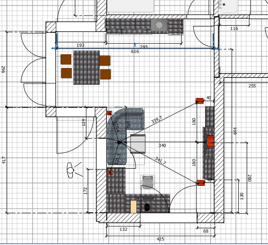This screenshot has height=245, width=268.
Task: Click the selected 616 dimension line label
Action: pos(135,52)
